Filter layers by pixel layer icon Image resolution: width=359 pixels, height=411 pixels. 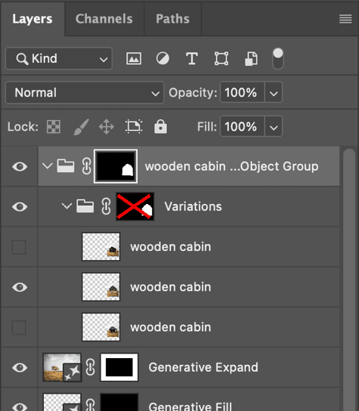[x=134, y=58]
